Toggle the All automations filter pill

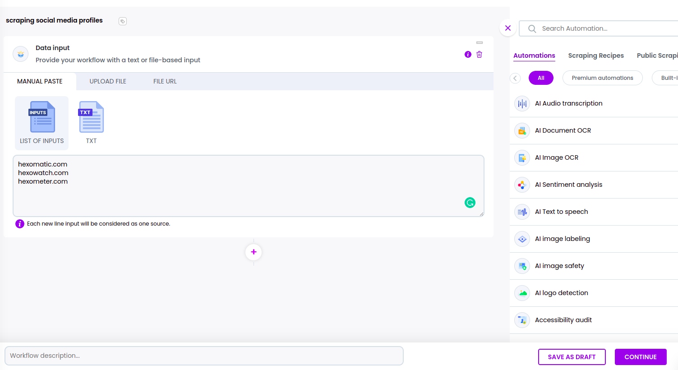pyautogui.click(x=541, y=78)
